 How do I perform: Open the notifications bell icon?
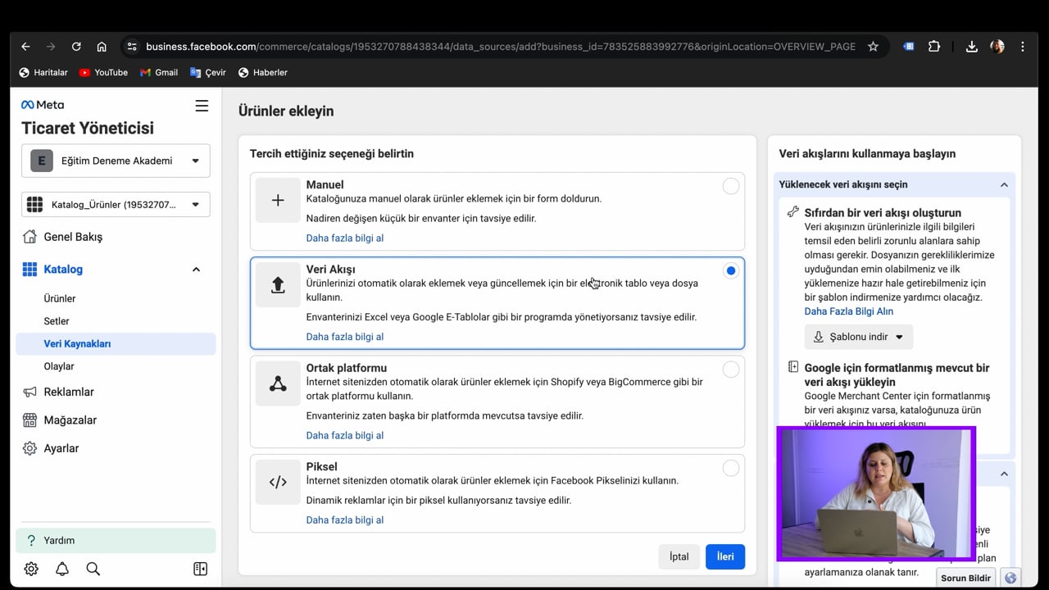[x=62, y=569]
